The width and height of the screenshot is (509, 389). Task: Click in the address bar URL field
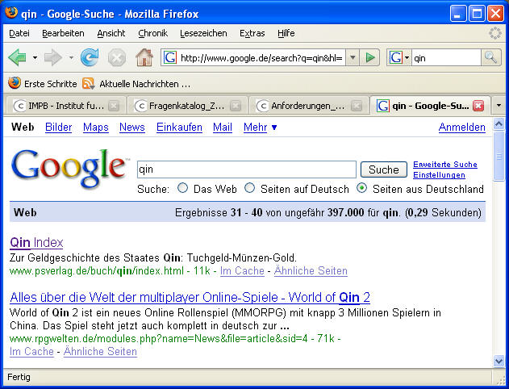point(261,58)
